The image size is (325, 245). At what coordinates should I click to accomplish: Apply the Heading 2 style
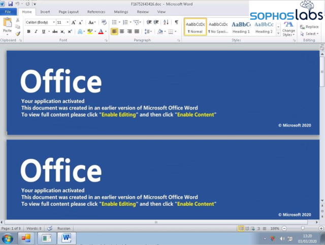[264, 27]
